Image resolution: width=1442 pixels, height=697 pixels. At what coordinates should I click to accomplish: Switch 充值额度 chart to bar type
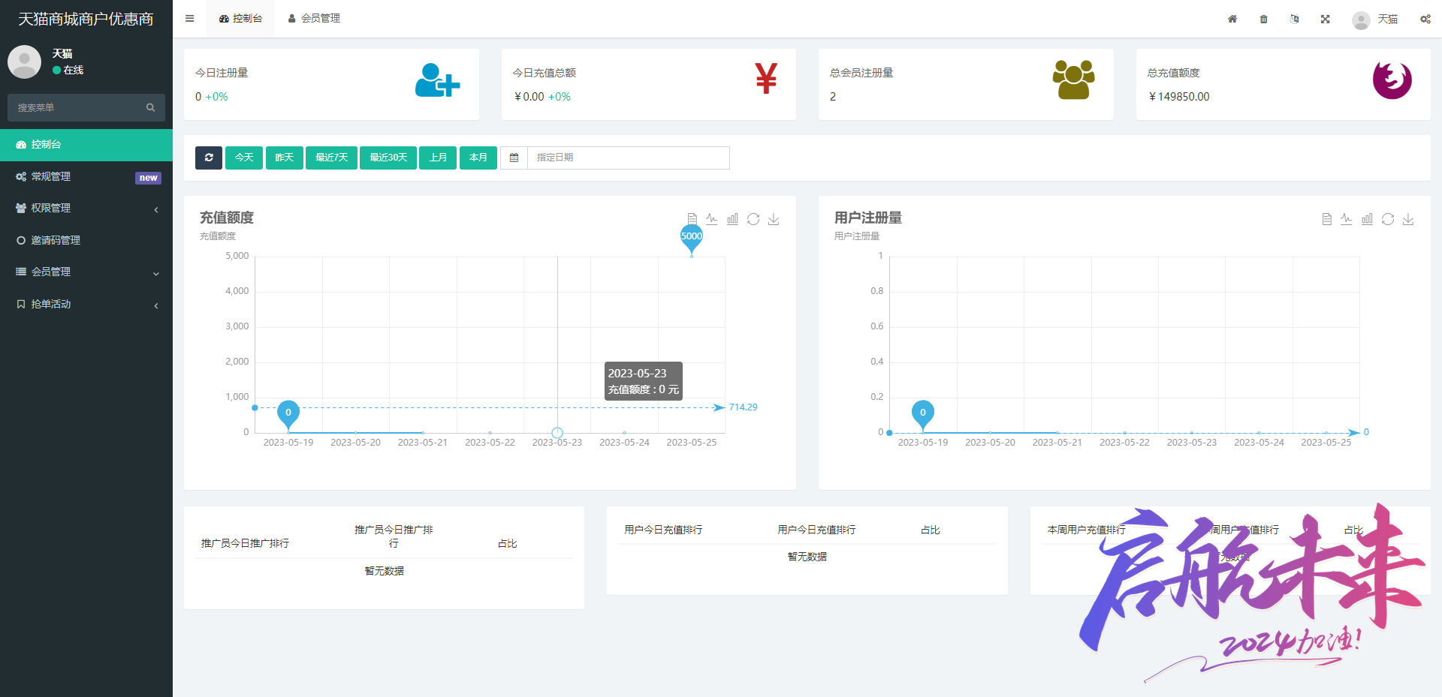click(x=732, y=219)
